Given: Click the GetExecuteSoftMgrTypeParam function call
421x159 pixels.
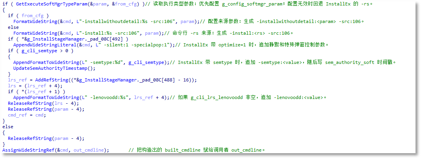Looking at the screenshot, I should (x=50, y=4).
